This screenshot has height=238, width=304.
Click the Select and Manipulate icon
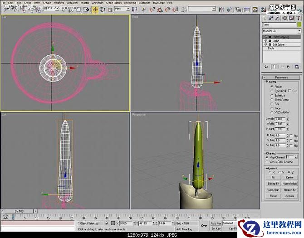(x=143, y=10)
